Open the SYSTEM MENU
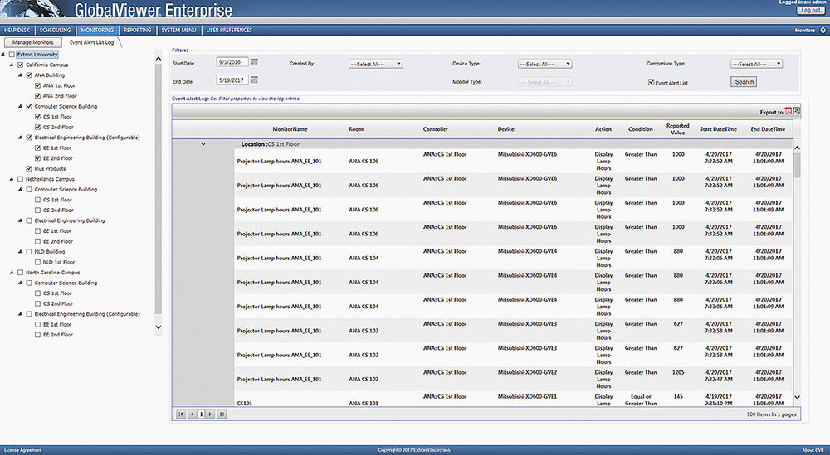This screenshot has width=830, height=455. [179, 30]
